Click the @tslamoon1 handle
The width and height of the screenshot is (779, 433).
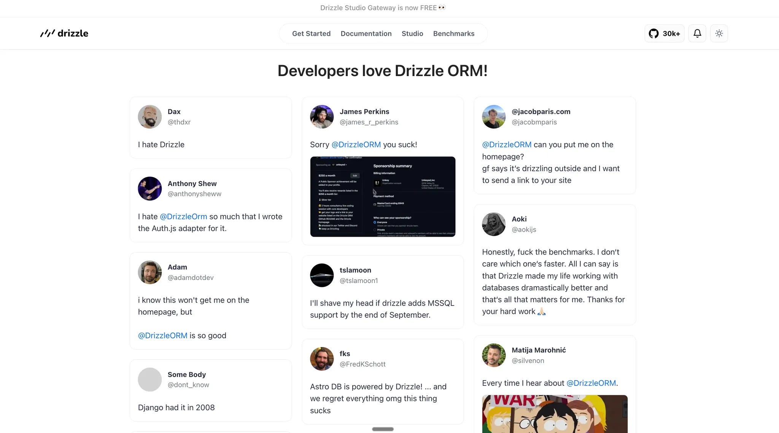(359, 281)
